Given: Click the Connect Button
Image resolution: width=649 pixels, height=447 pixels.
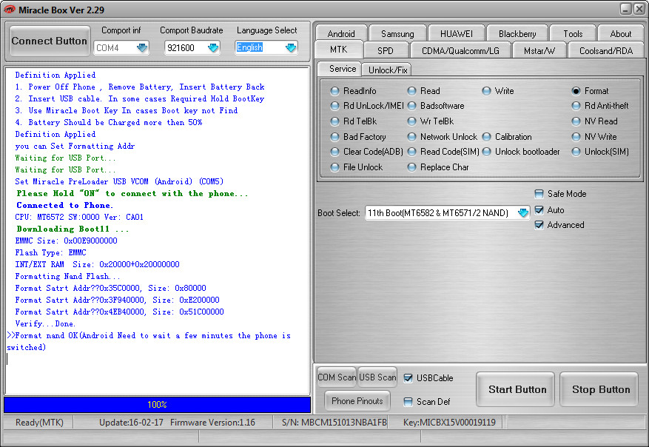Looking at the screenshot, I should (50, 41).
